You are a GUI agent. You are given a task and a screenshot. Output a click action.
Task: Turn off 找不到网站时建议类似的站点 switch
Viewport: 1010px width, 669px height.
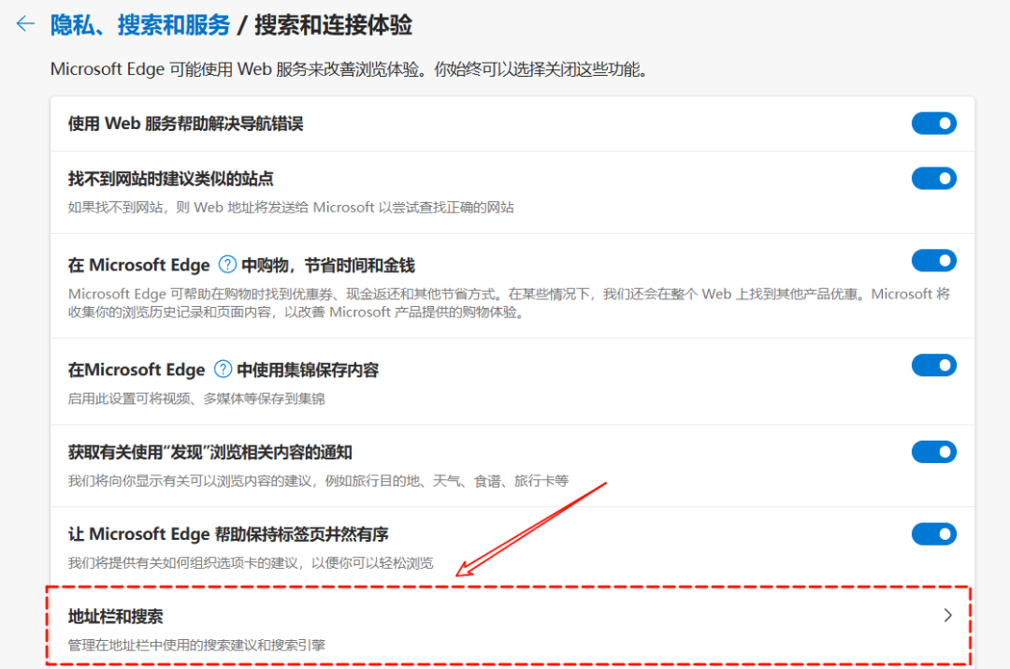click(x=933, y=179)
